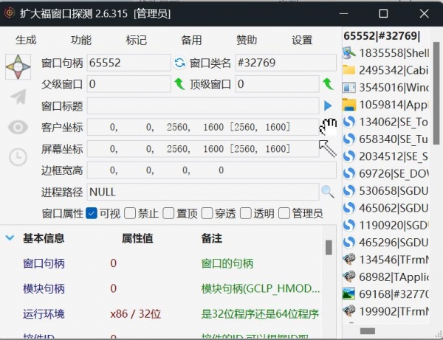
Task: Click the refresh icon beside window handle
Action: [x=179, y=63]
